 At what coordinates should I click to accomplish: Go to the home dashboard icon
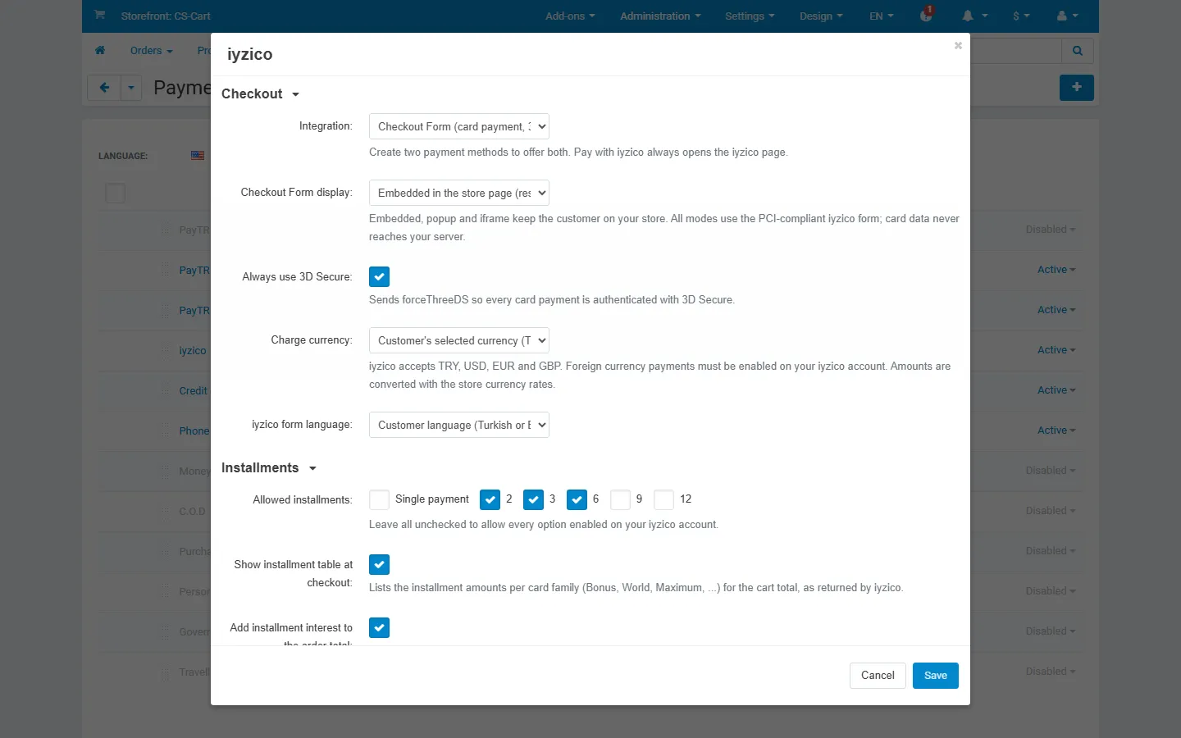coord(100,51)
